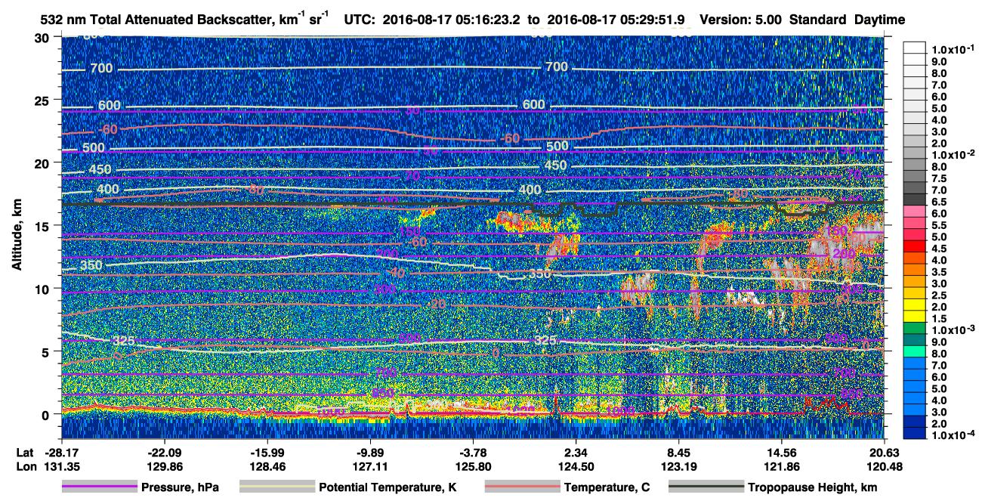982x504 pixels.
Task: Click the colorbar label '5.5'
Action: point(939,225)
